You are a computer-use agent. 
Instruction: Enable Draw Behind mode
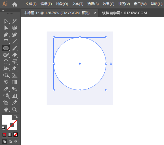[10, 141]
